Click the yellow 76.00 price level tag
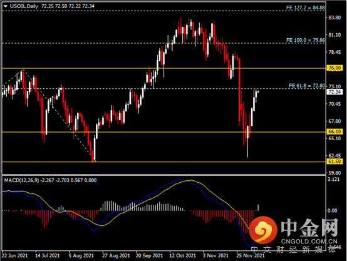Viewport: 347px width, 261px height. coord(334,68)
